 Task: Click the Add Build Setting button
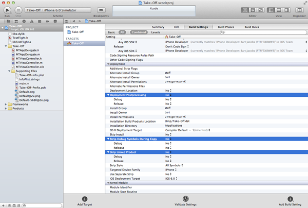pos(290,201)
